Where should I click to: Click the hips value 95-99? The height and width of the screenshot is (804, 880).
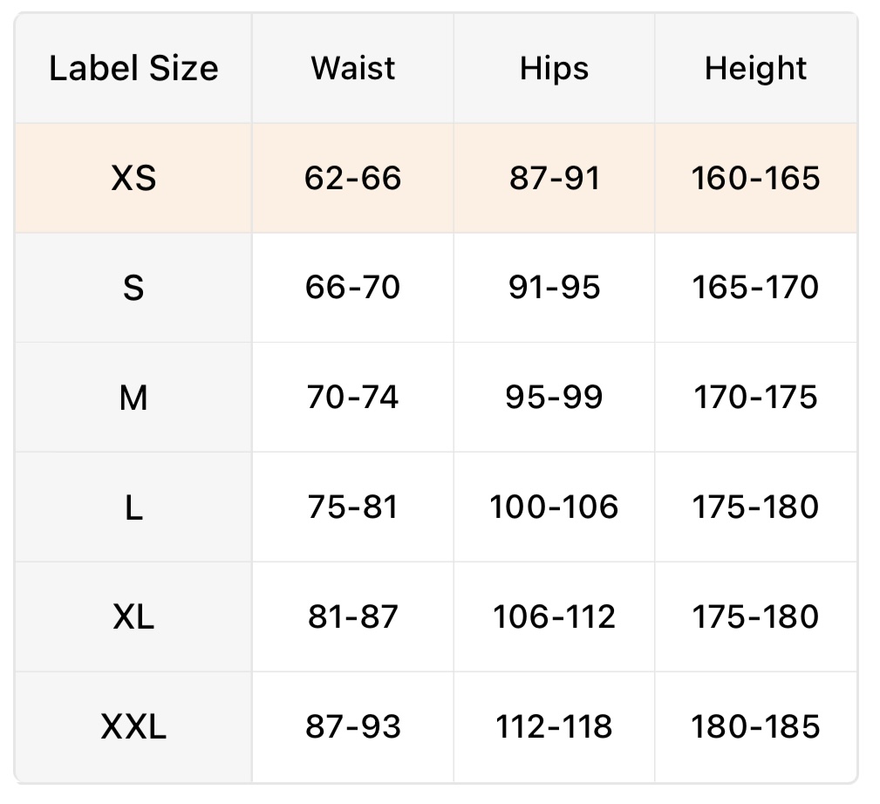click(x=554, y=398)
